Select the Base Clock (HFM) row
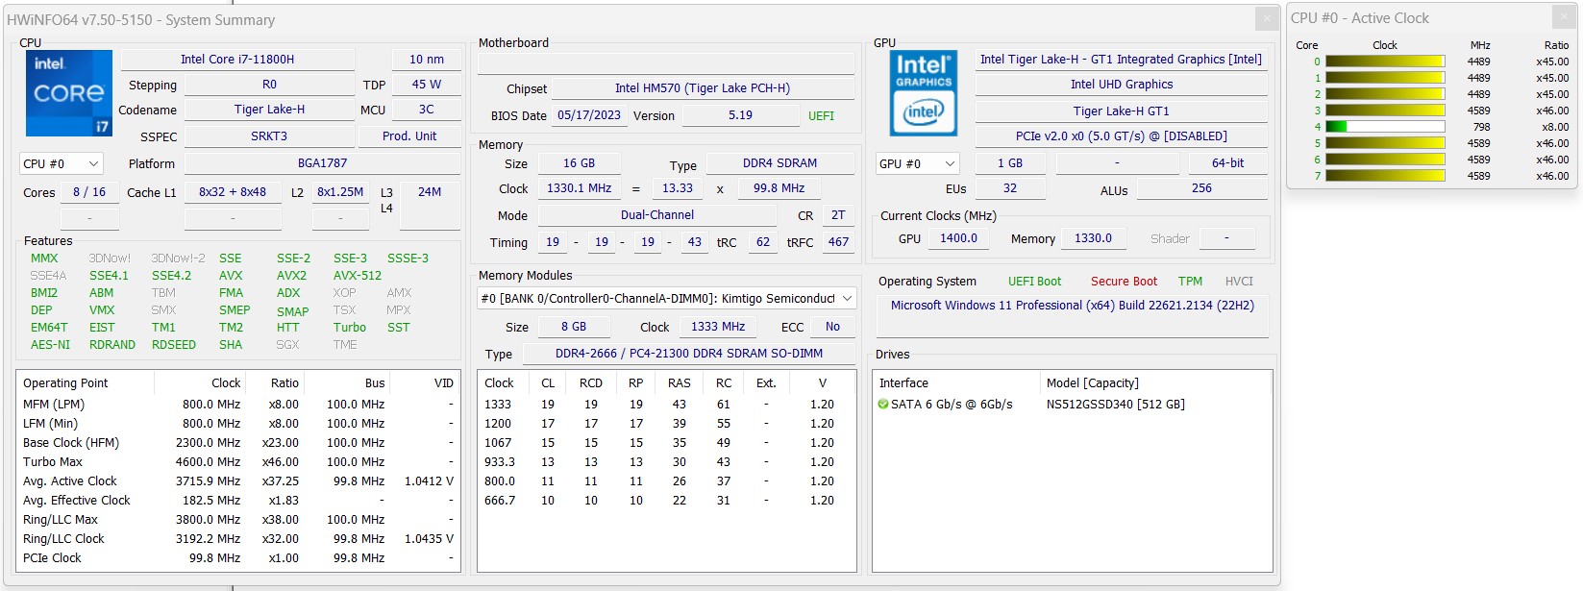The image size is (1583, 591). point(238,443)
